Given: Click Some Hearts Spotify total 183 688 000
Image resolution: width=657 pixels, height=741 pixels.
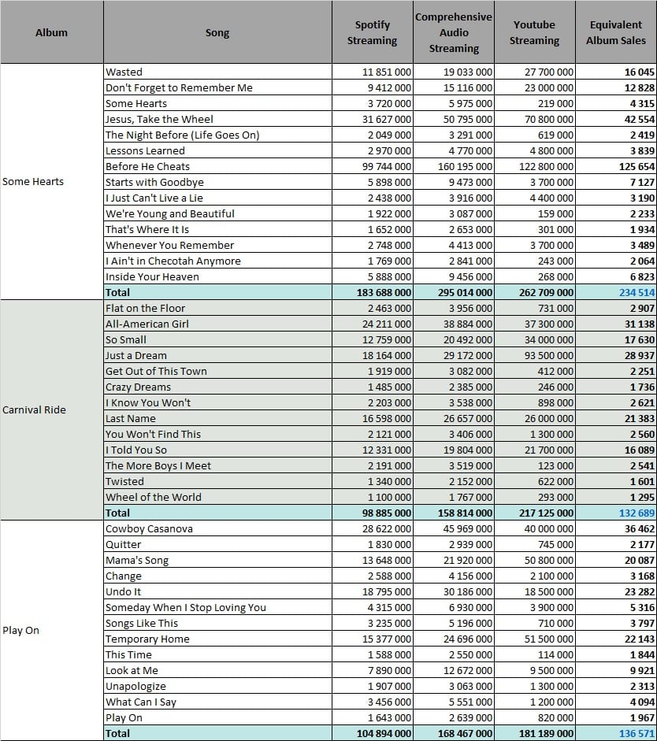Looking at the screenshot, I should click(x=373, y=292).
